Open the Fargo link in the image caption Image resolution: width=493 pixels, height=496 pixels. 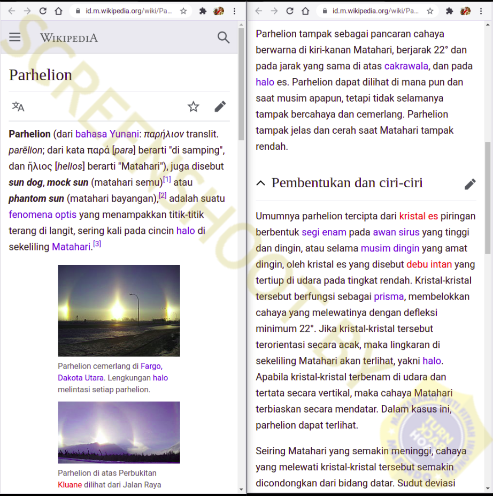click(x=151, y=366)
